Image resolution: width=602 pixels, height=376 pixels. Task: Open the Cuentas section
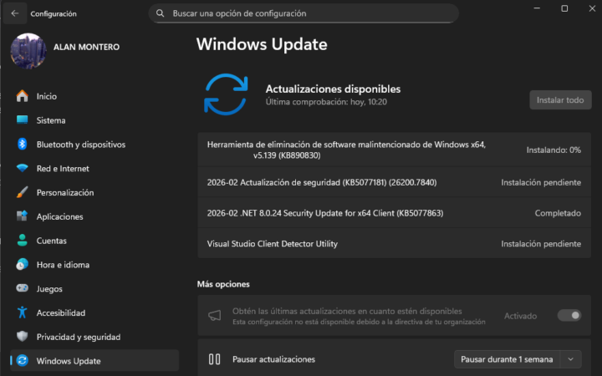coord(94,241)
